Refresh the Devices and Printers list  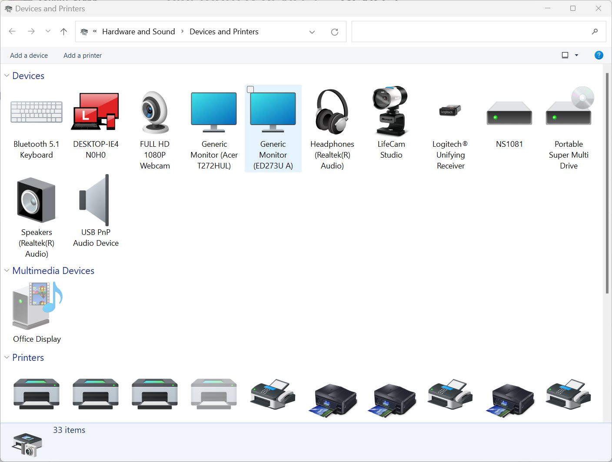(x=335, y=32)
